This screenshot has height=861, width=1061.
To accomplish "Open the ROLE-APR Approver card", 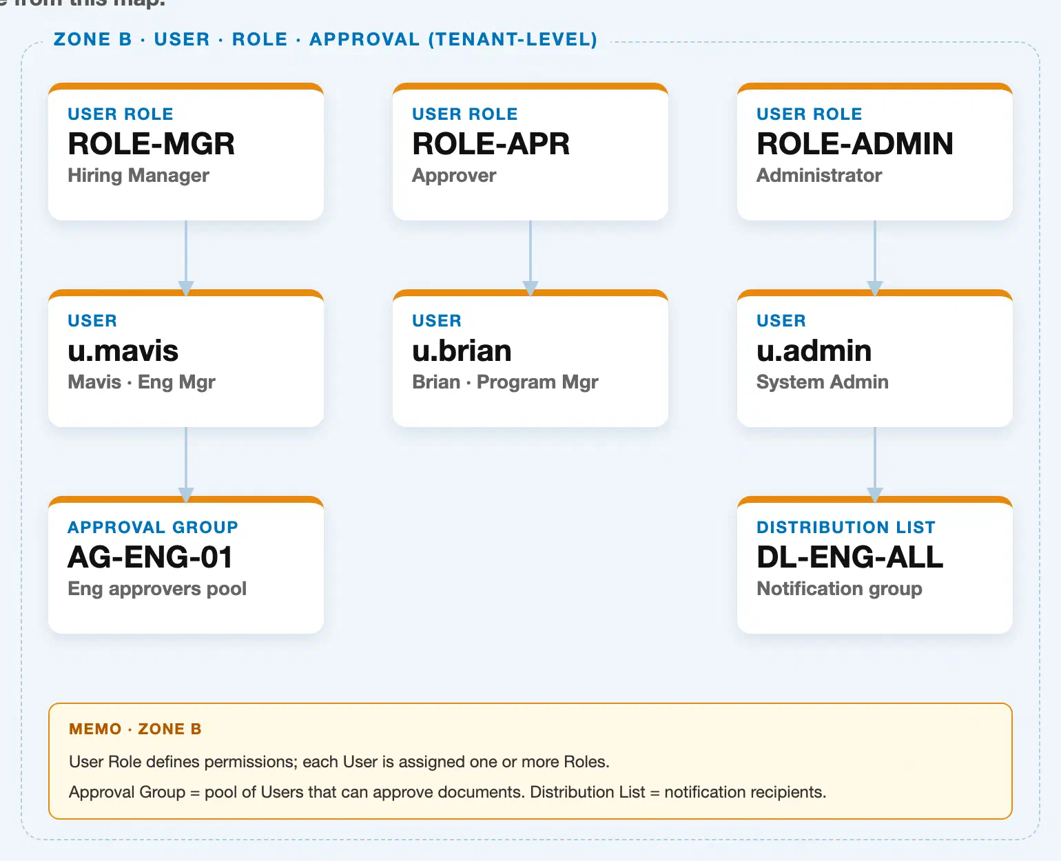I will (x=530, y=152).
